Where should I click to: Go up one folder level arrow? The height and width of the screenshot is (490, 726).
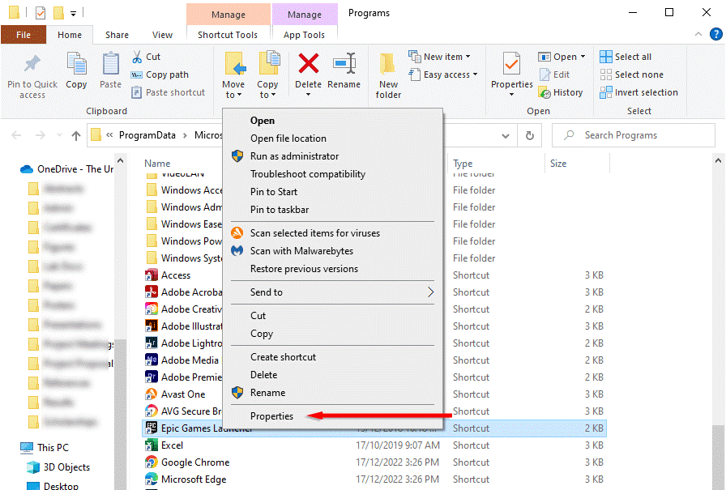click(76, 135)
